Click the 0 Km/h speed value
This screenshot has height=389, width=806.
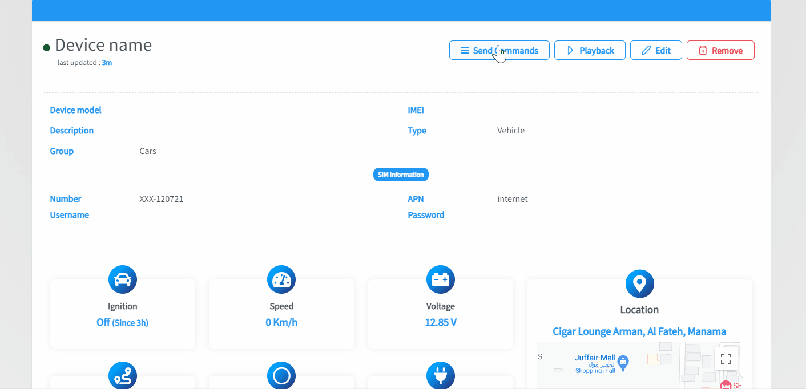[281, 322]
